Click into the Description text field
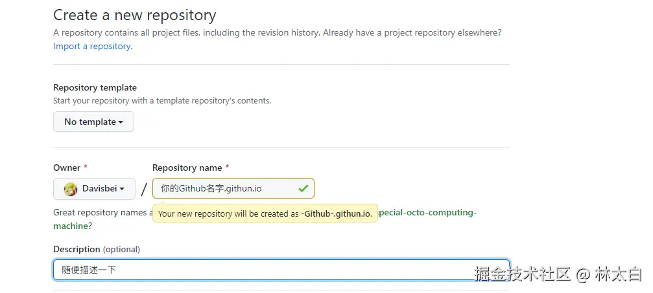This screenshot has height=293, width=653. click(259, 270)
